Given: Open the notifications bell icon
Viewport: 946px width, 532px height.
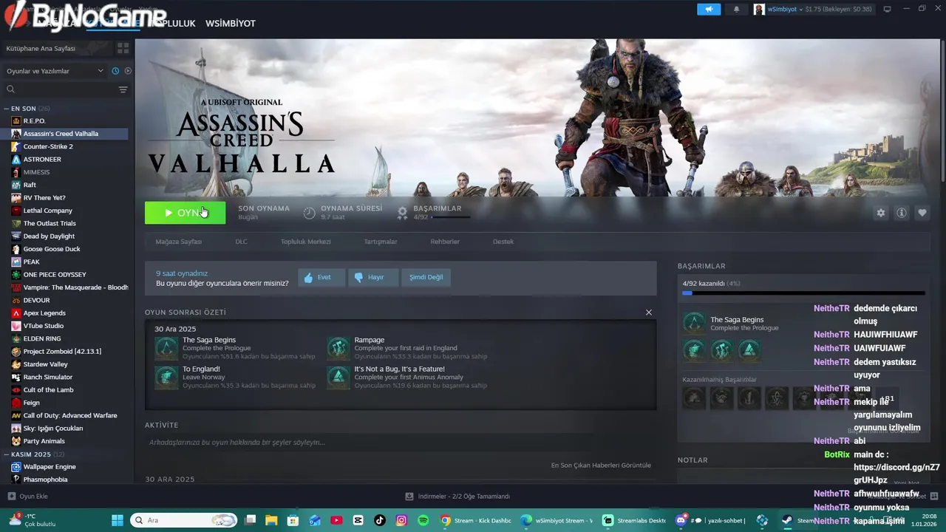Looking at the screenshot, I should click(736, 9).
